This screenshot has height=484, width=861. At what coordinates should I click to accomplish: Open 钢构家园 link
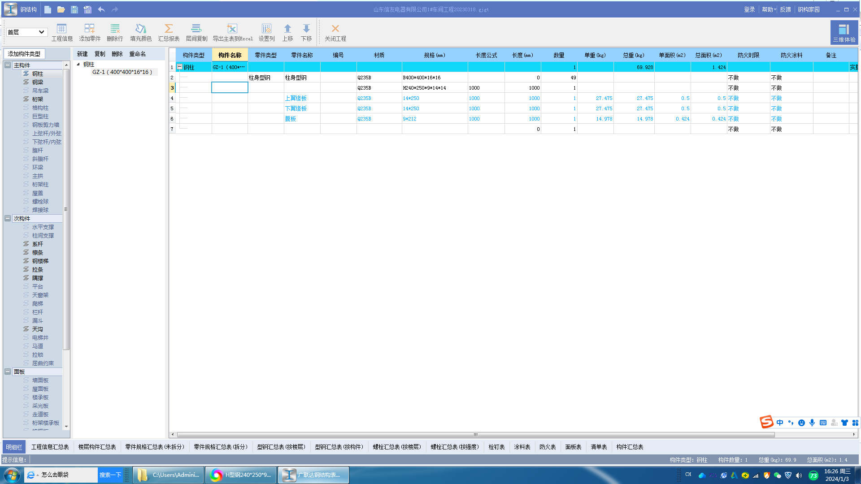(x=809, y=9)
